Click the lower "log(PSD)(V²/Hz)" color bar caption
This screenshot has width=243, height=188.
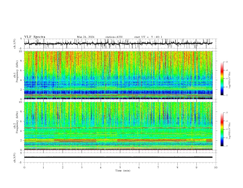(229, 131)
